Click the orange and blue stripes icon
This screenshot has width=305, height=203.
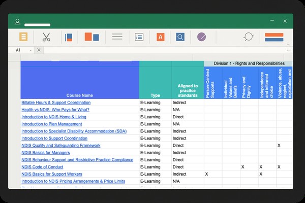coord(274,37)
